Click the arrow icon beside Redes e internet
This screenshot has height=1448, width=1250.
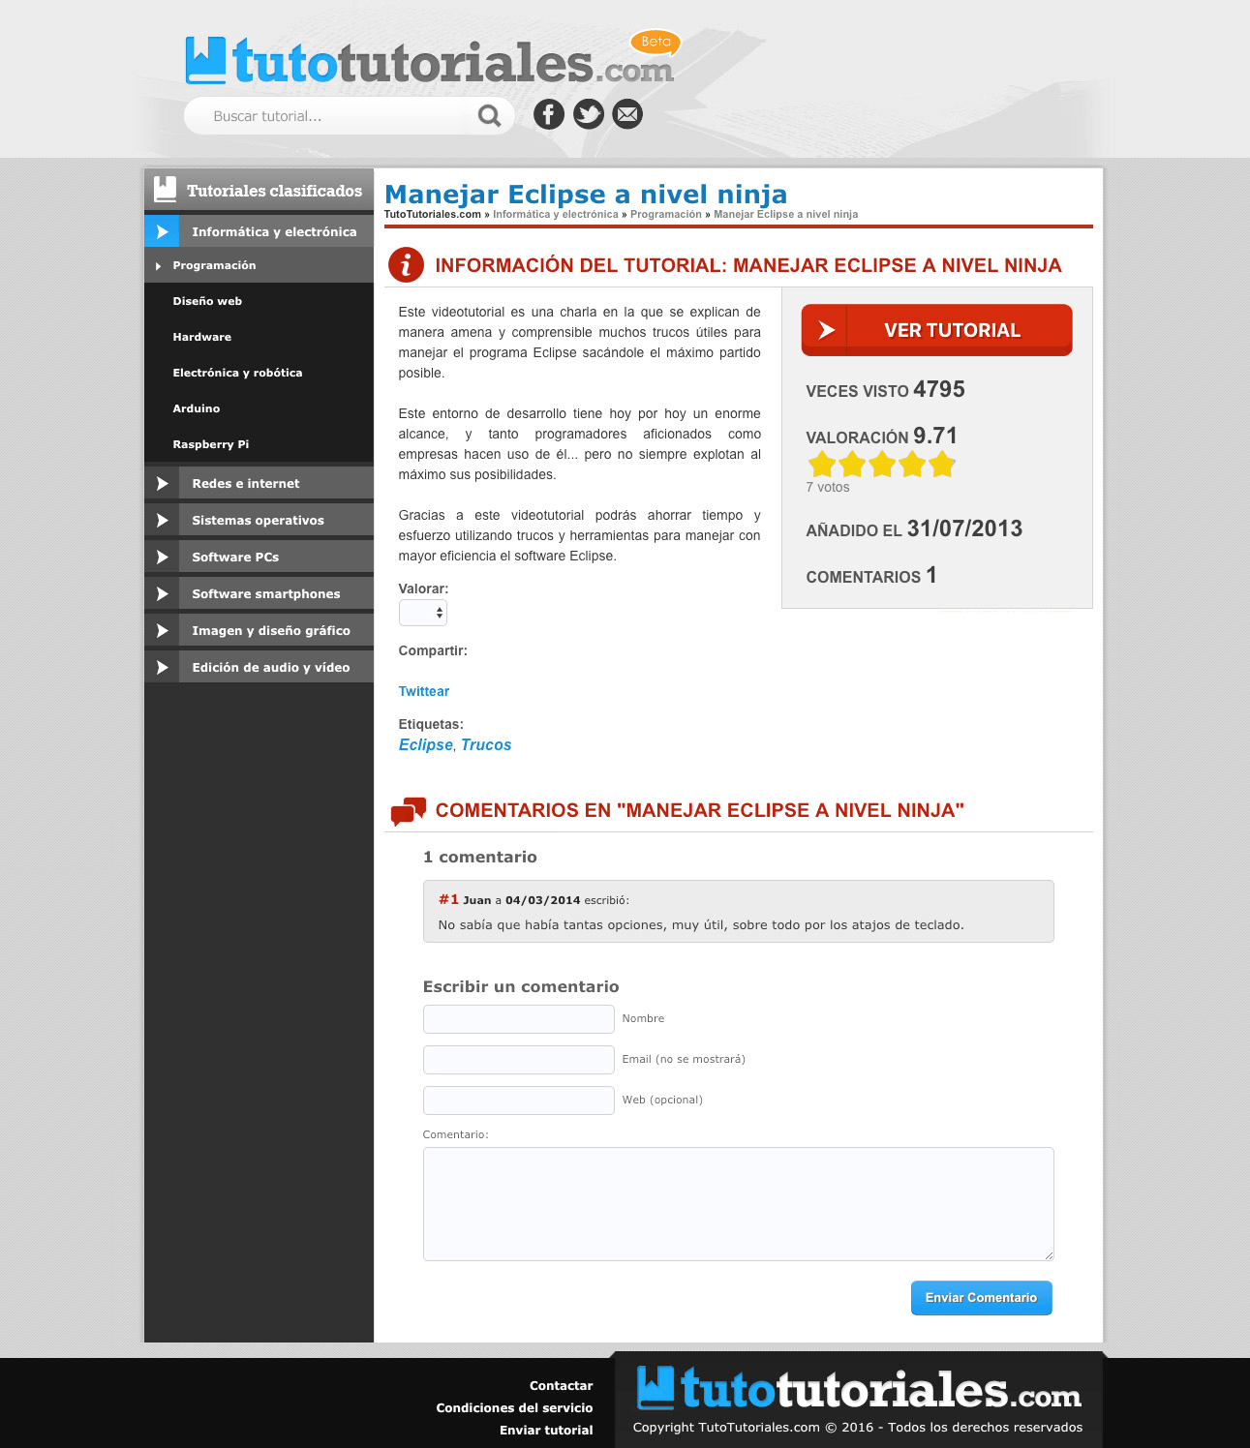162,483
